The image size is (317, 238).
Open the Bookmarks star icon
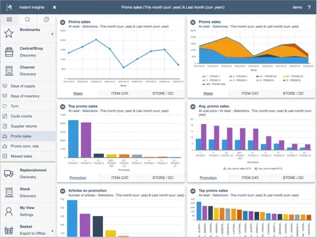point(9,33)
